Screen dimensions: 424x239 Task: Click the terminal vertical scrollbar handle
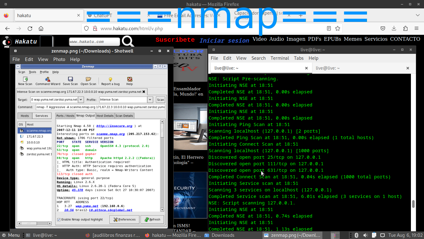[x=413, y=204]
